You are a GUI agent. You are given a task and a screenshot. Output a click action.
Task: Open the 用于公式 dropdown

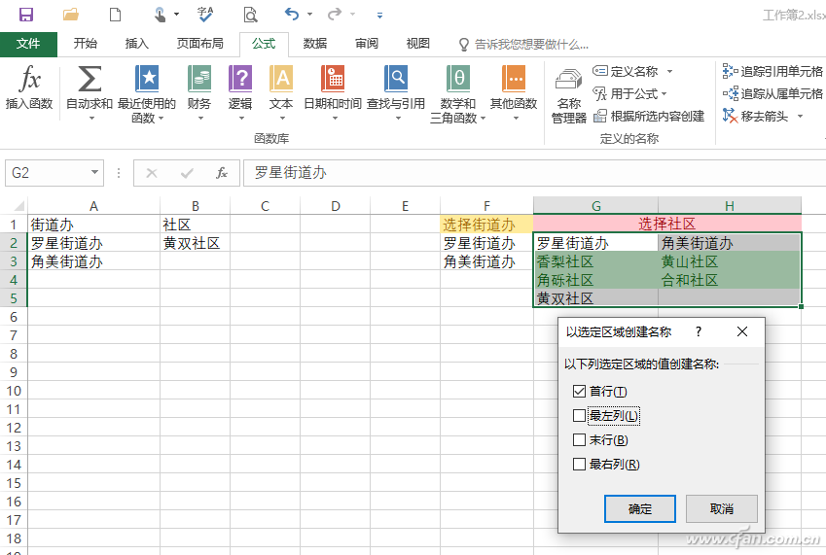click(629, 94)
